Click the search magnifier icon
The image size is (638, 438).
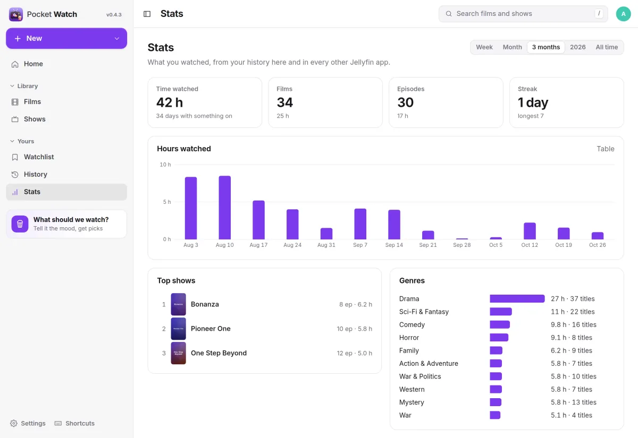click(449, 14)
